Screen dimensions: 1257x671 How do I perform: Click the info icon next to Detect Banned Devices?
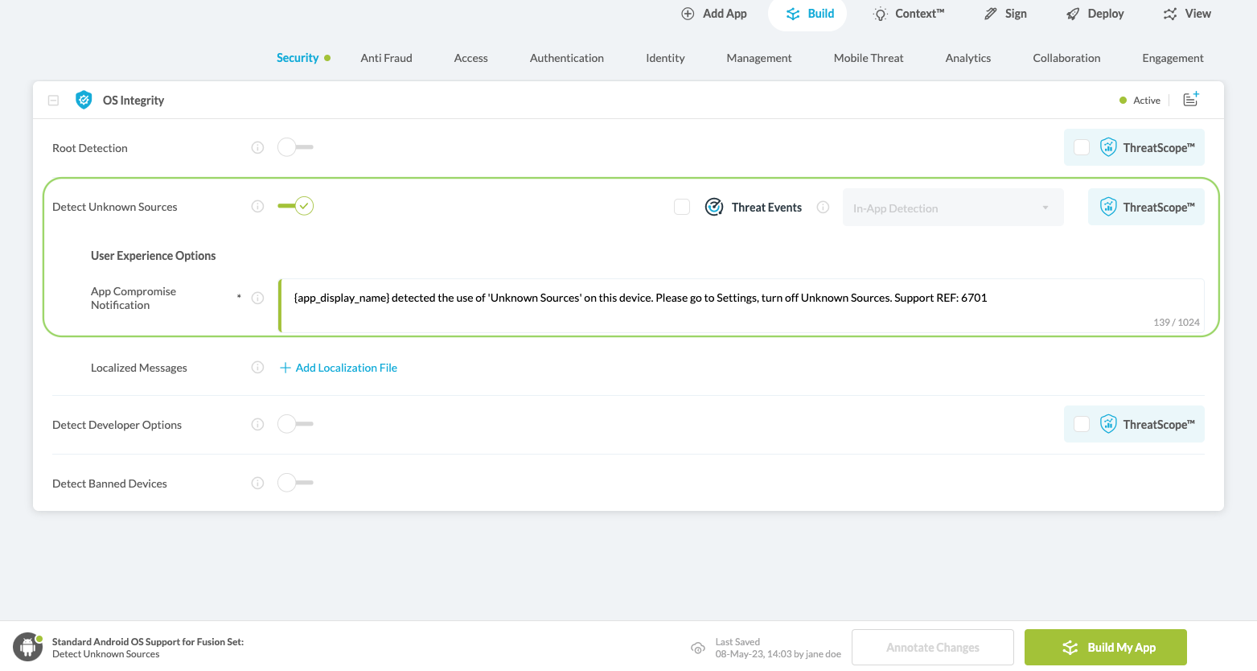(257, 483)
